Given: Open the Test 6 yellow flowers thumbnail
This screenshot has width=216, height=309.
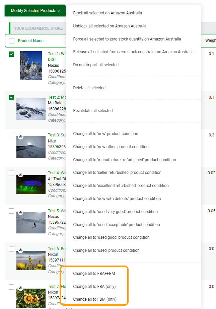Looking at the screenshot, I should click(31, 260).
